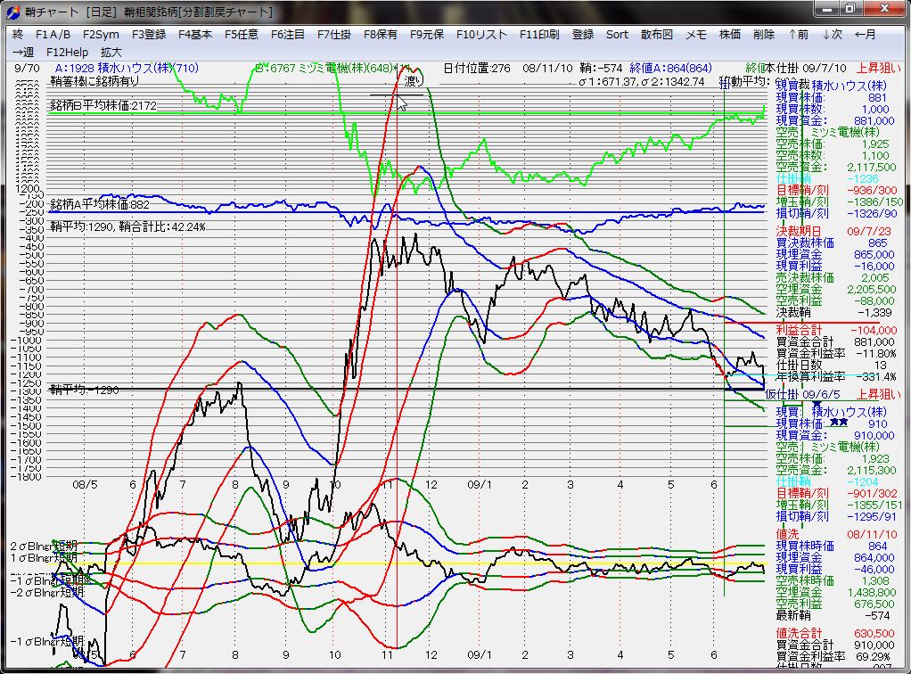Click the 買決裁株価 865 row
911x674 pixels.
[x=832, y=242]
